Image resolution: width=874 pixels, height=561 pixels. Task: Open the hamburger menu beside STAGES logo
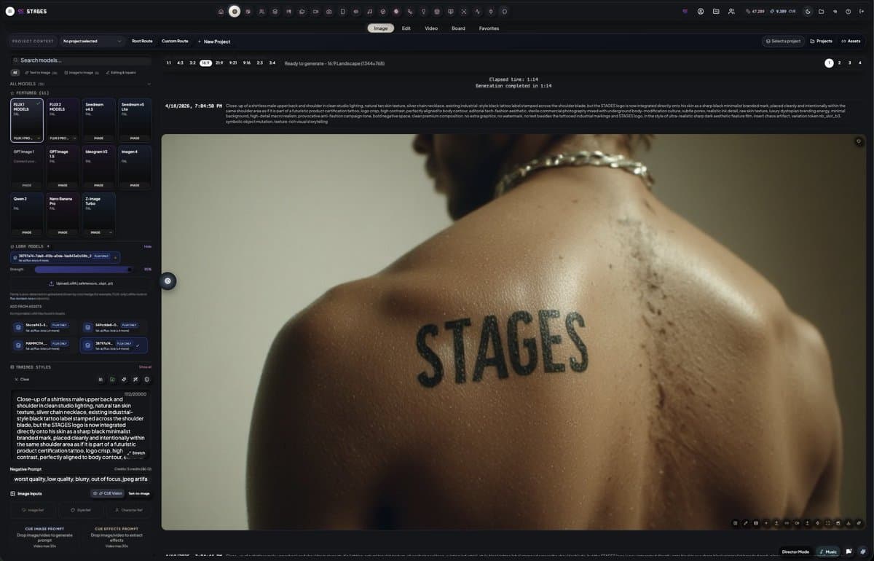point(10,12)
